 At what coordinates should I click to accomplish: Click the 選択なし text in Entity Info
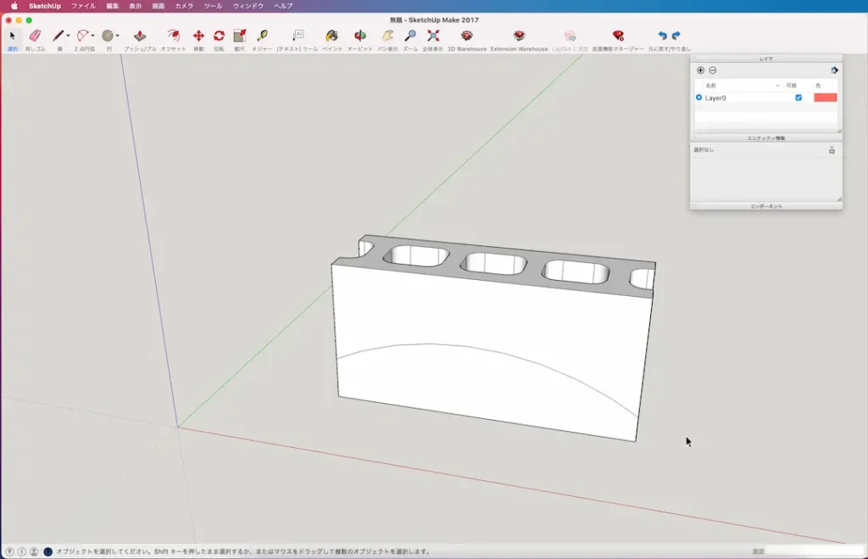coord(704,149)
